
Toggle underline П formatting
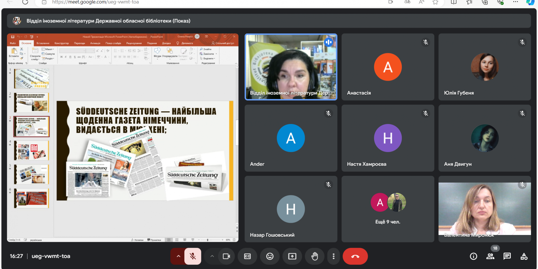pos(70,57)
